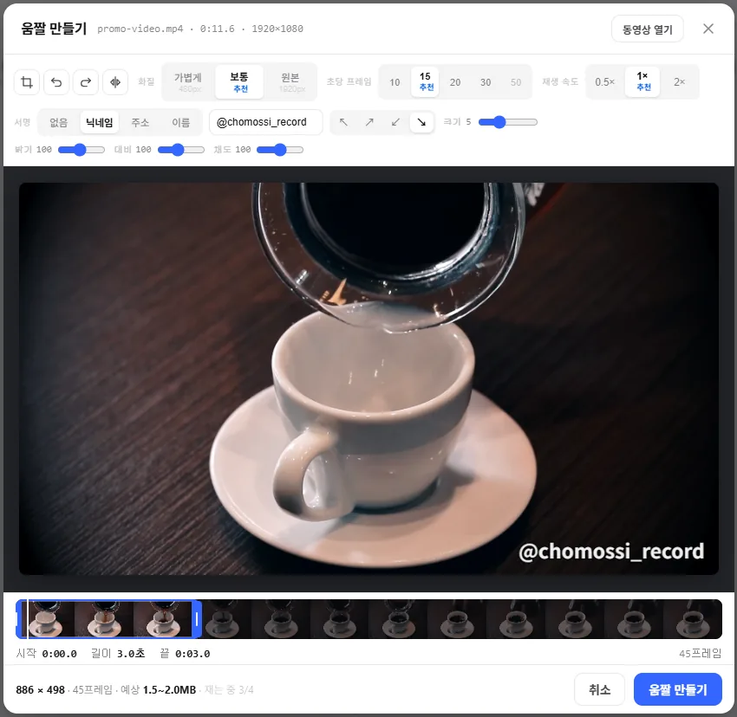Choose 보통 recommended quality
The height and width of the screenshot is (717, 737).
click(x=239, y=81)
